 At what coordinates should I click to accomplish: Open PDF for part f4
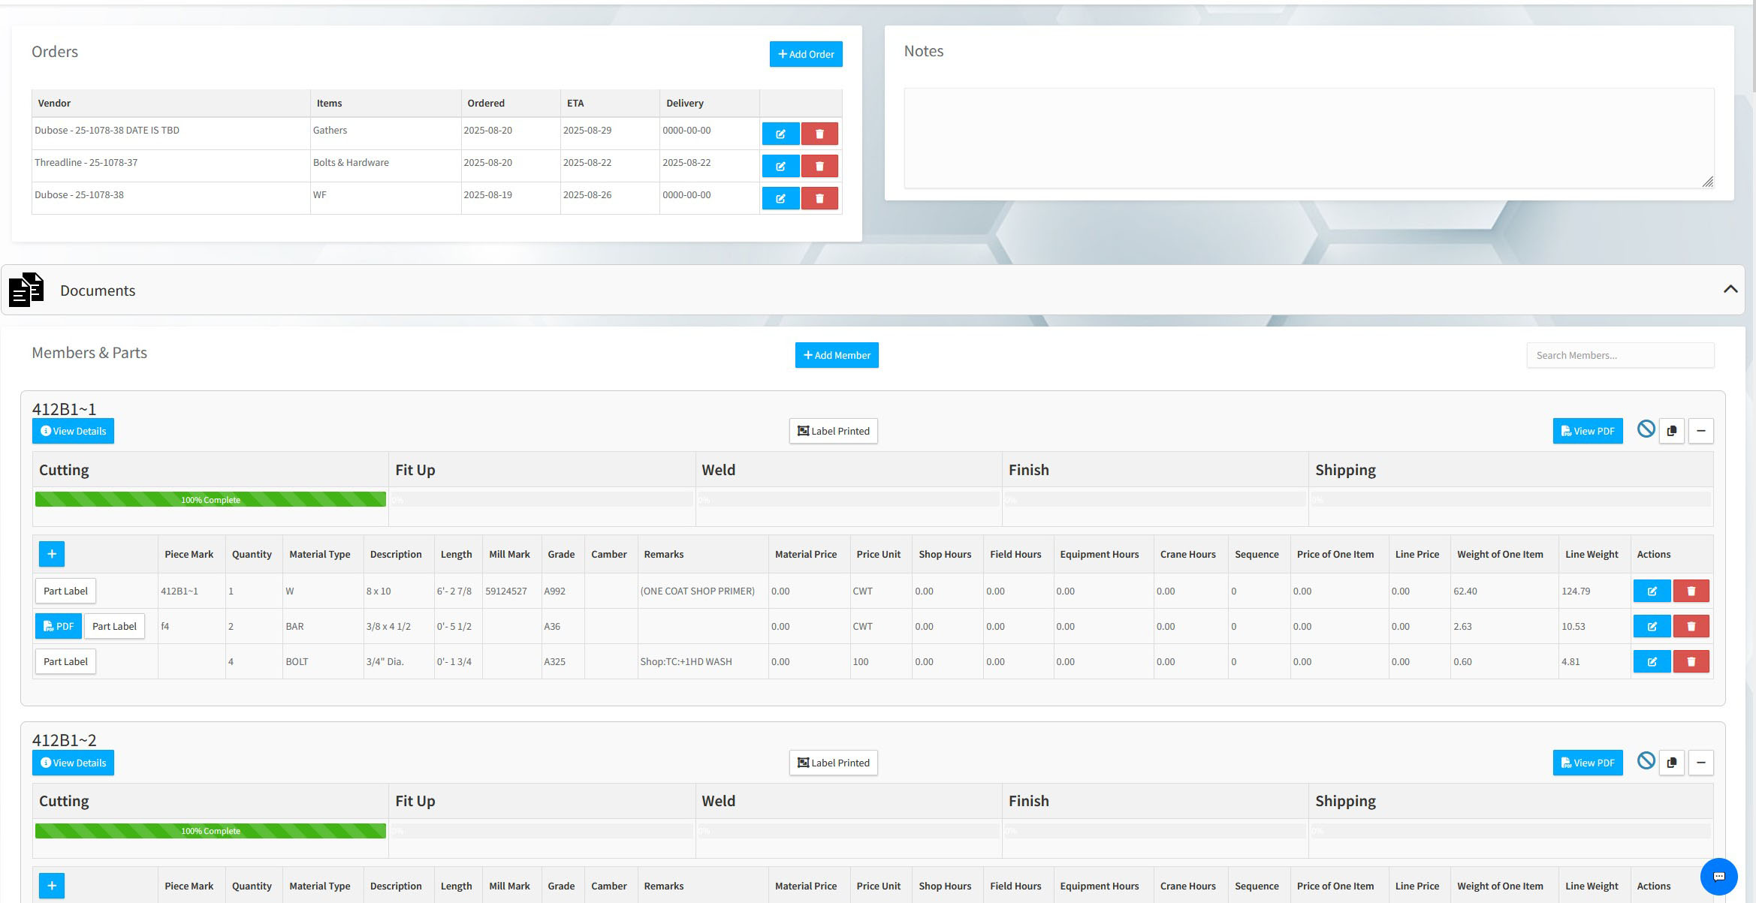click(x=59, y=626)
